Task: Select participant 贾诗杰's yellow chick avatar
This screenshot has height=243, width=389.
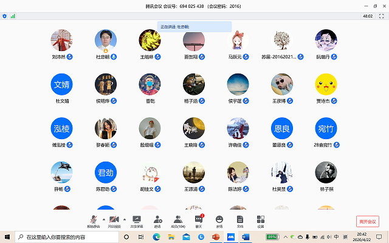Action: pos(326,84)
